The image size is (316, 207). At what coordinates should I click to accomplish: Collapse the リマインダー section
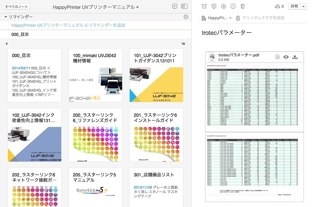point(6,17)
